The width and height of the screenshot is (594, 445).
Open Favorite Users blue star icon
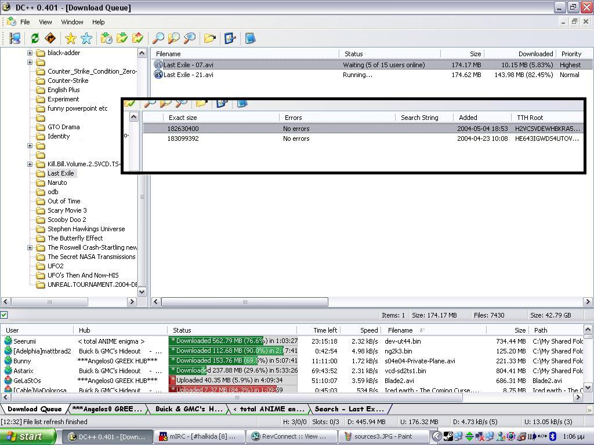tap(86, 38)
